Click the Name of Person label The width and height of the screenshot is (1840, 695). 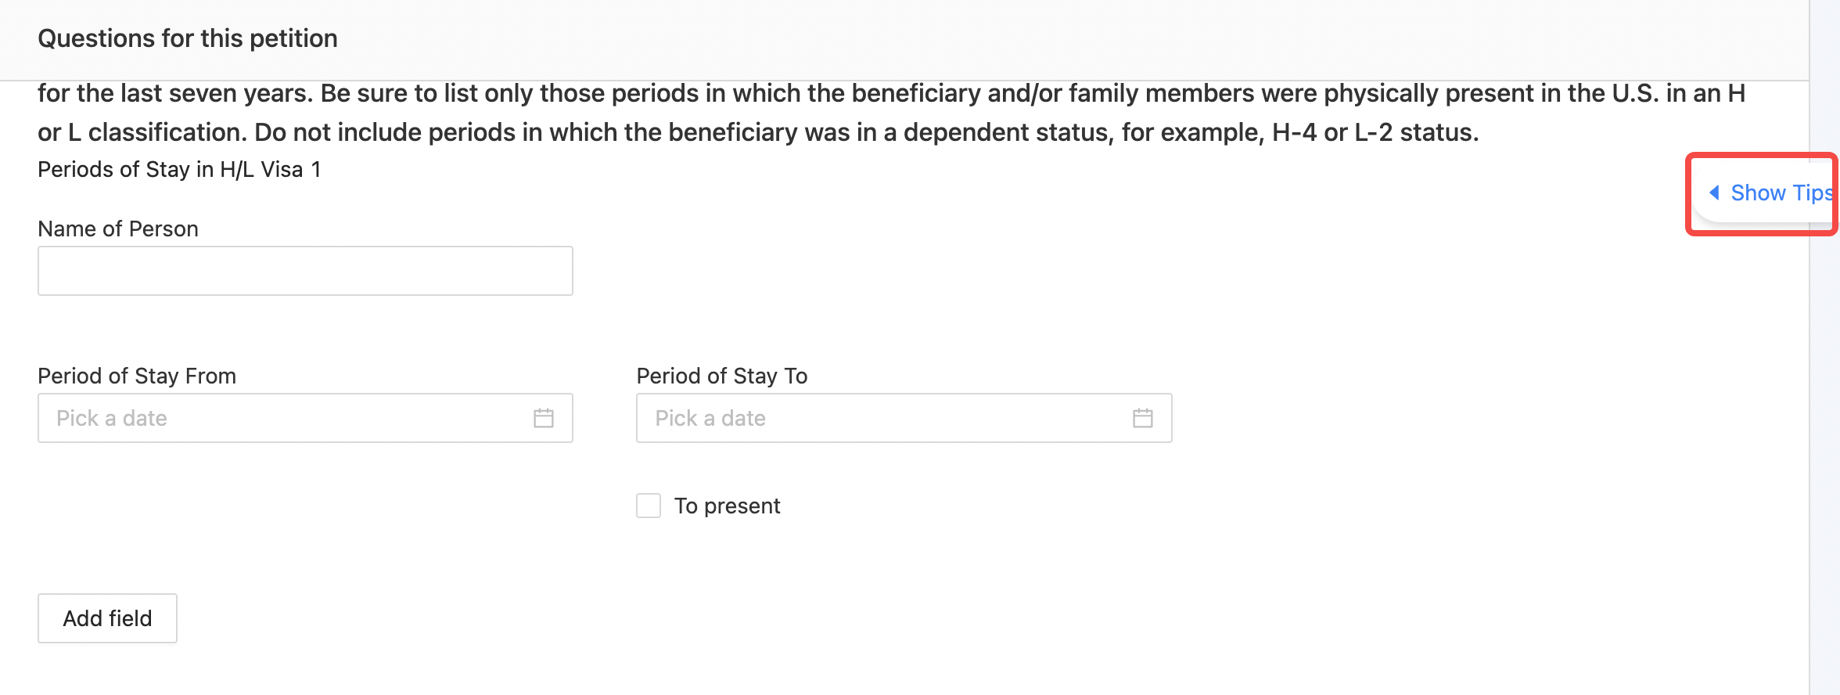click(x=118, y=229)
